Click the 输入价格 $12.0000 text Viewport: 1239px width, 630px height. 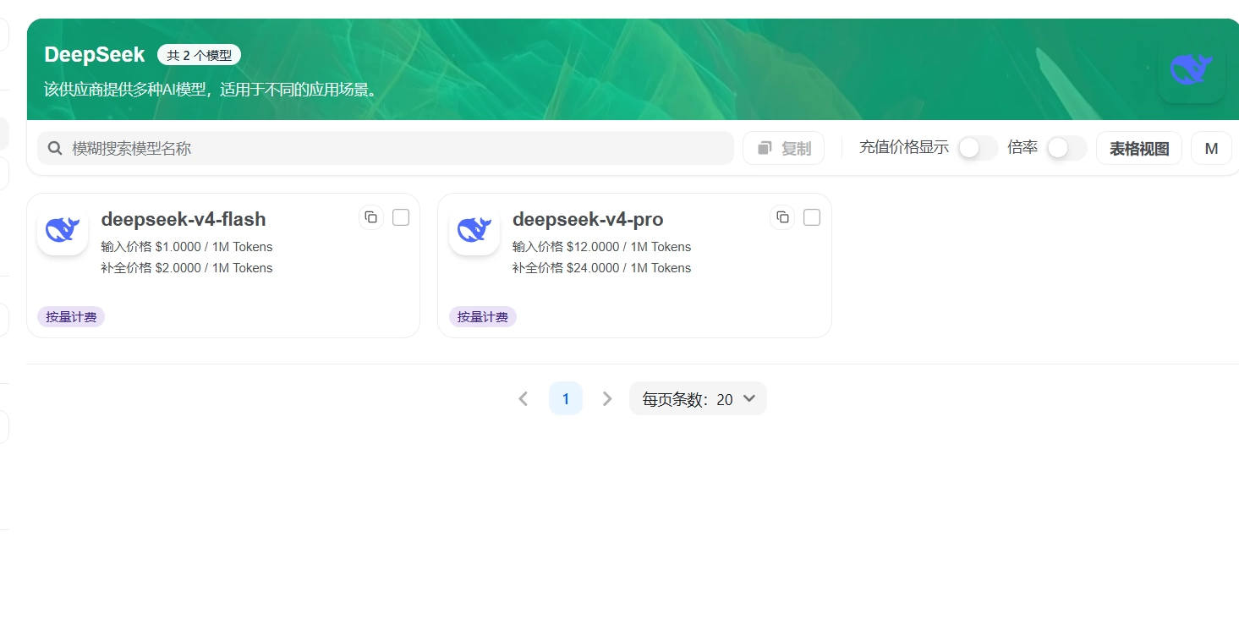(x=602, y=247)
